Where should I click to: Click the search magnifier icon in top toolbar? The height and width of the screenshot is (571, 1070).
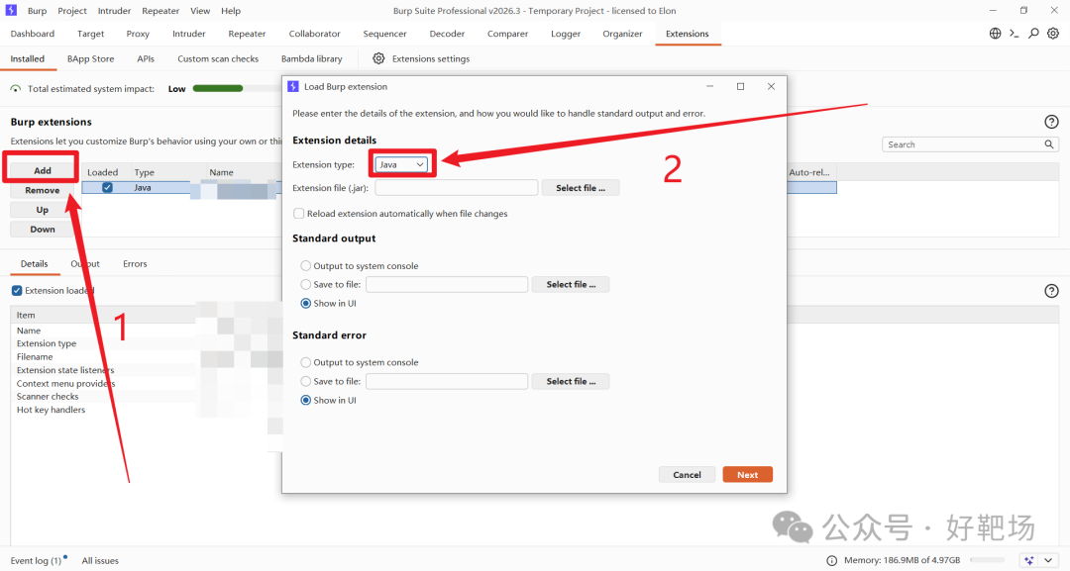(1033, 34)
